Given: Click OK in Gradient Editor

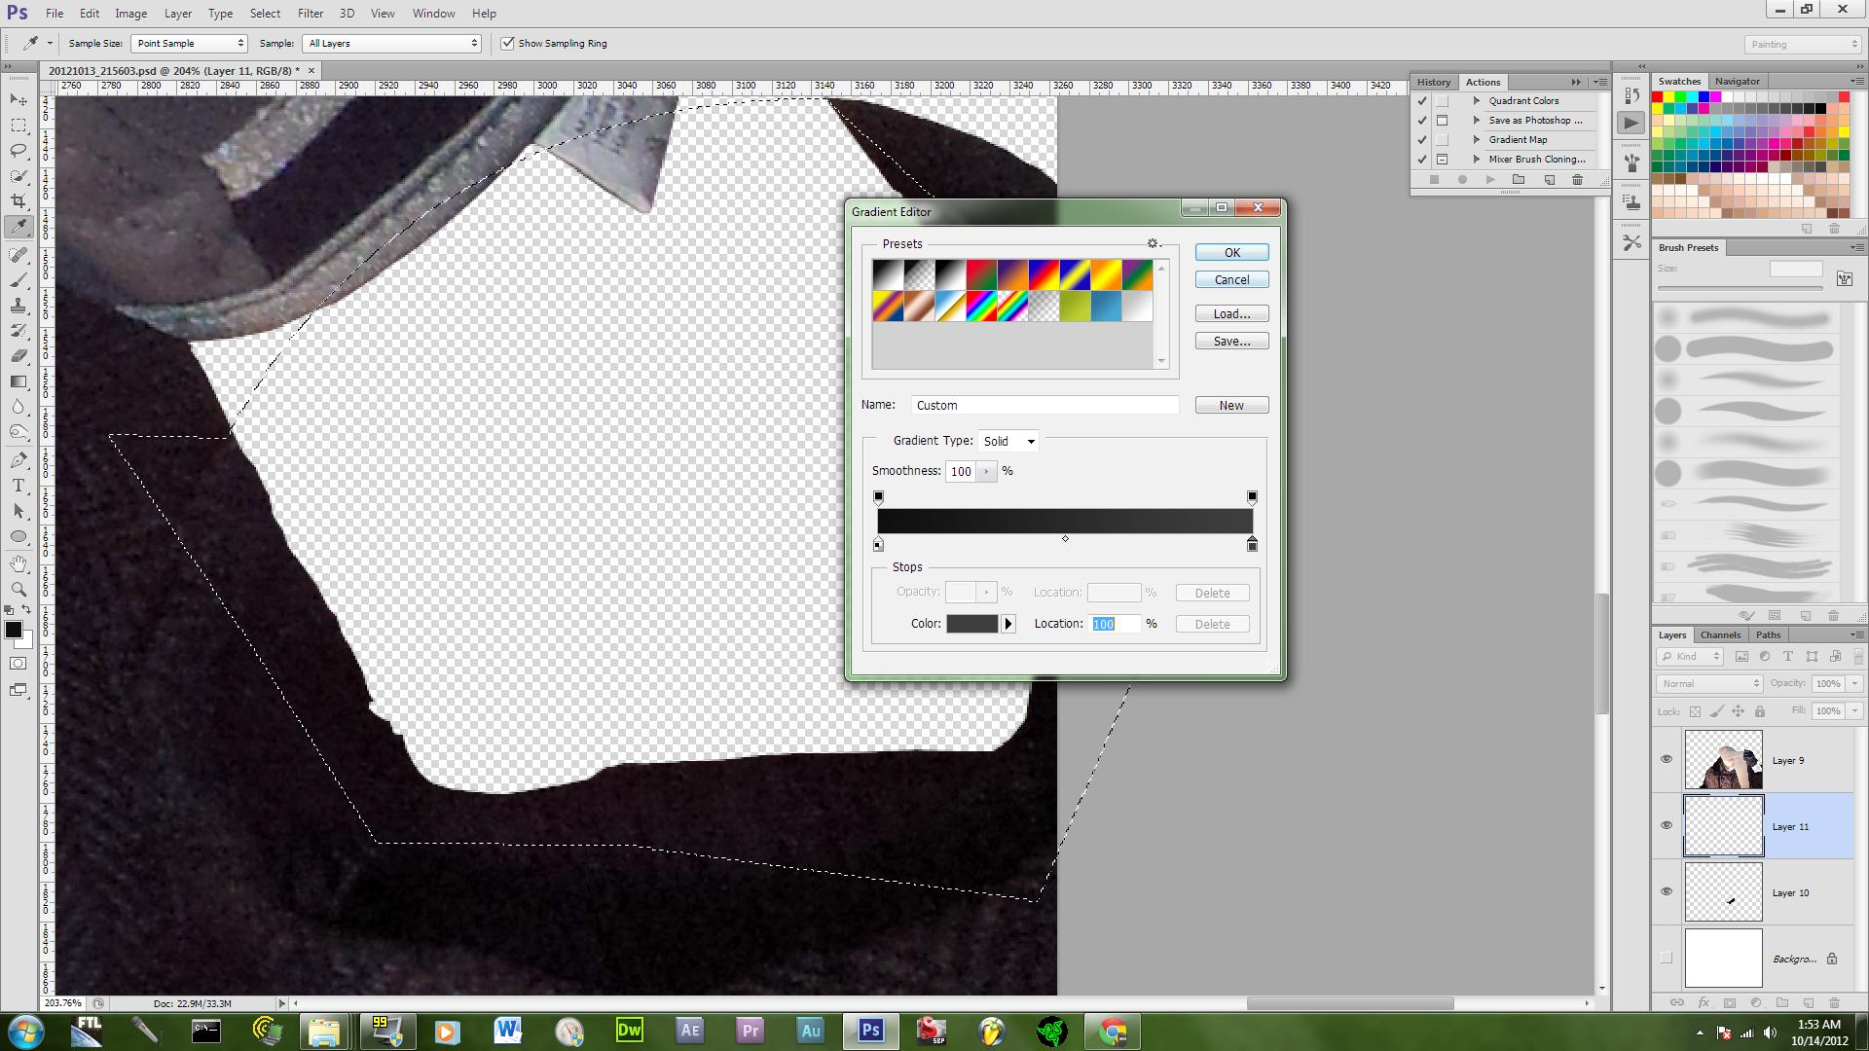Looking at the screenshot, I should tap(1231, 253).
